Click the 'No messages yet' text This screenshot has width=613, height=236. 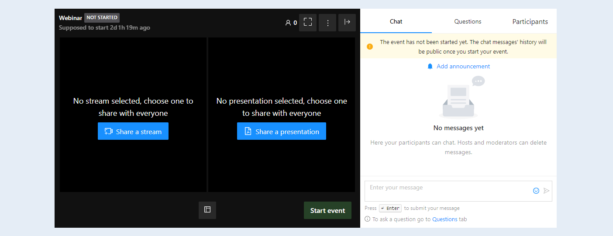tap(458, 128)
